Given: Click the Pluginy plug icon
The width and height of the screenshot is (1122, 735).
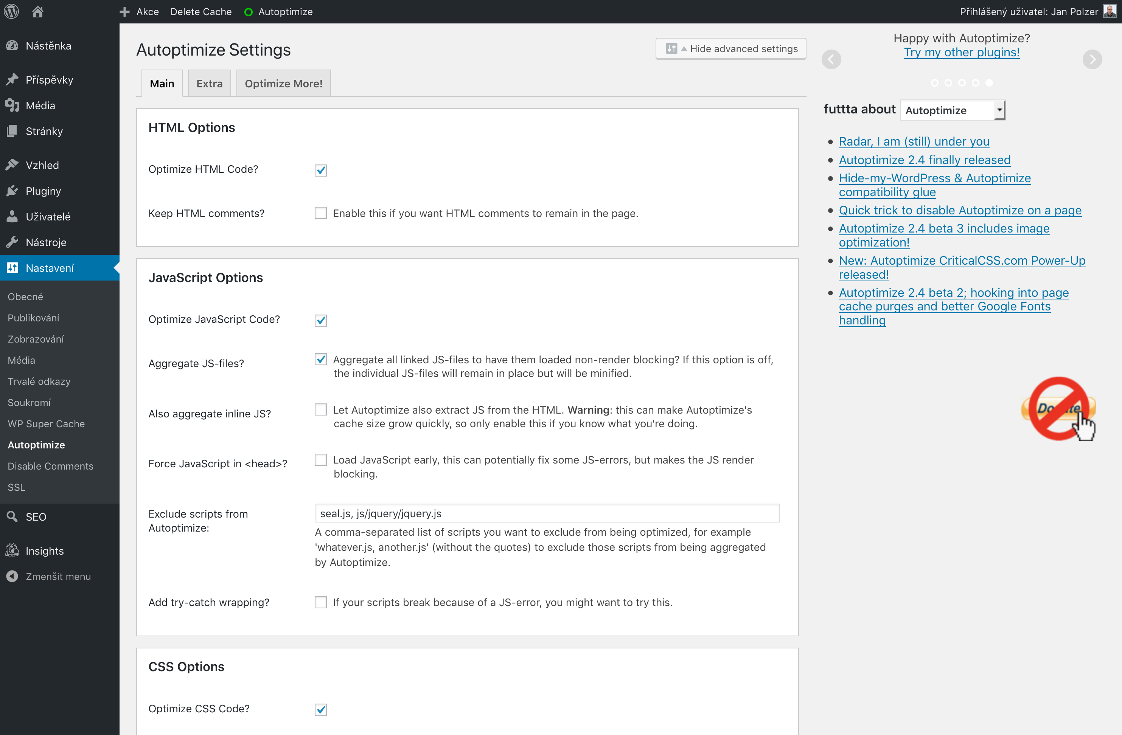Looking at the screenshot, I should click(12, 191).
